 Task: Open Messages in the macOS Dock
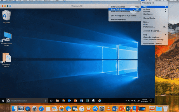[68, 109]
